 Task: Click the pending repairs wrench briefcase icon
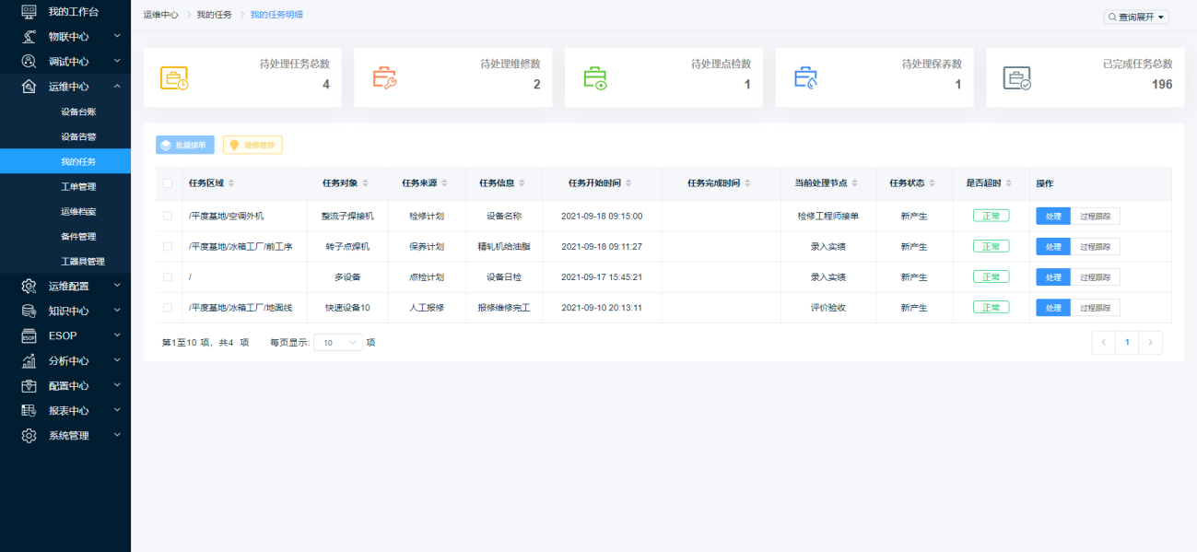(x=384, y=78)
